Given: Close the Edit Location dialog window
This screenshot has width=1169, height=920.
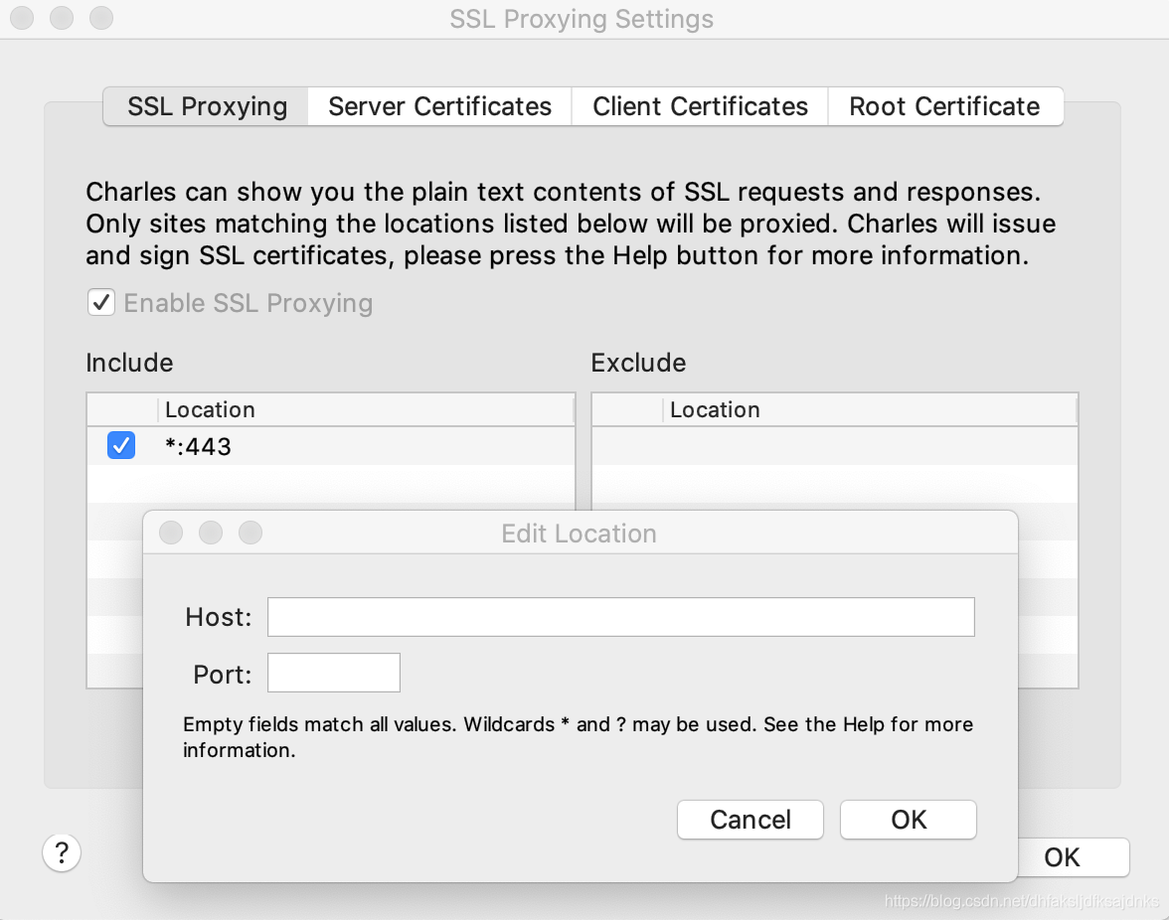Looking at the screenshot, I should point(171,533).
